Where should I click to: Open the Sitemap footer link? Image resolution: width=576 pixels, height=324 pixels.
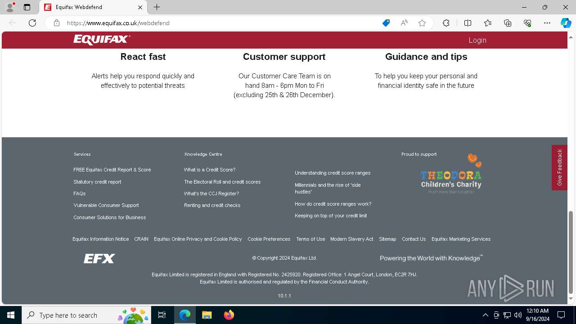tap(387, 239)
